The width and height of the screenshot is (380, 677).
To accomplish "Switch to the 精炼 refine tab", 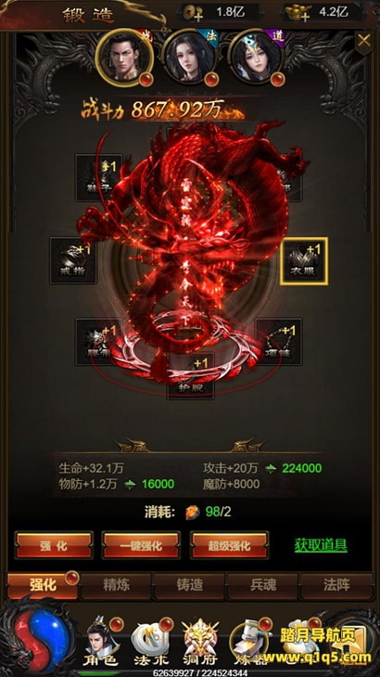I will point(117,585).
